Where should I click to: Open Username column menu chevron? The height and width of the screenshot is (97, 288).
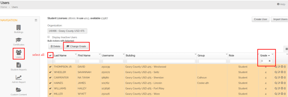pyautogui.click(x=124, y=54)
